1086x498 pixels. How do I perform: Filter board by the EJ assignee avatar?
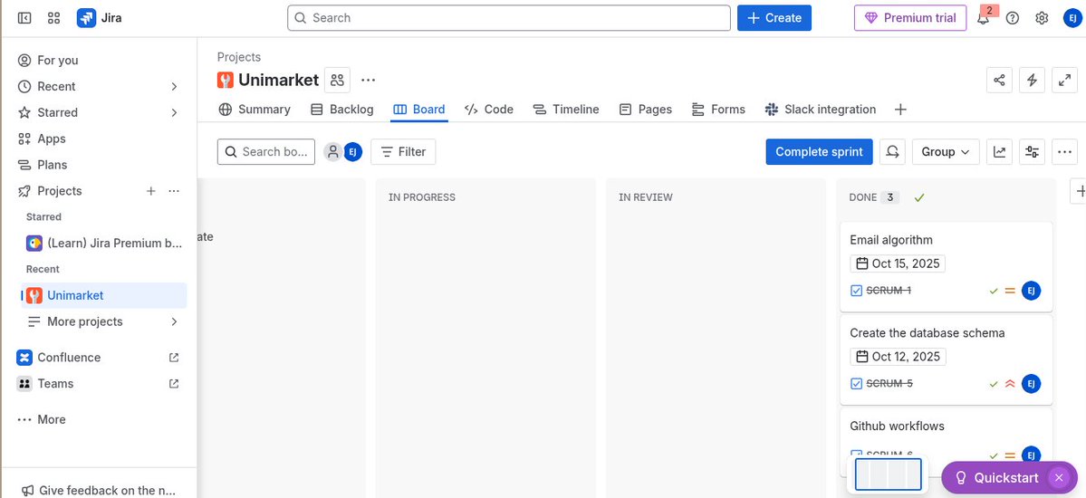pos(353,152)
